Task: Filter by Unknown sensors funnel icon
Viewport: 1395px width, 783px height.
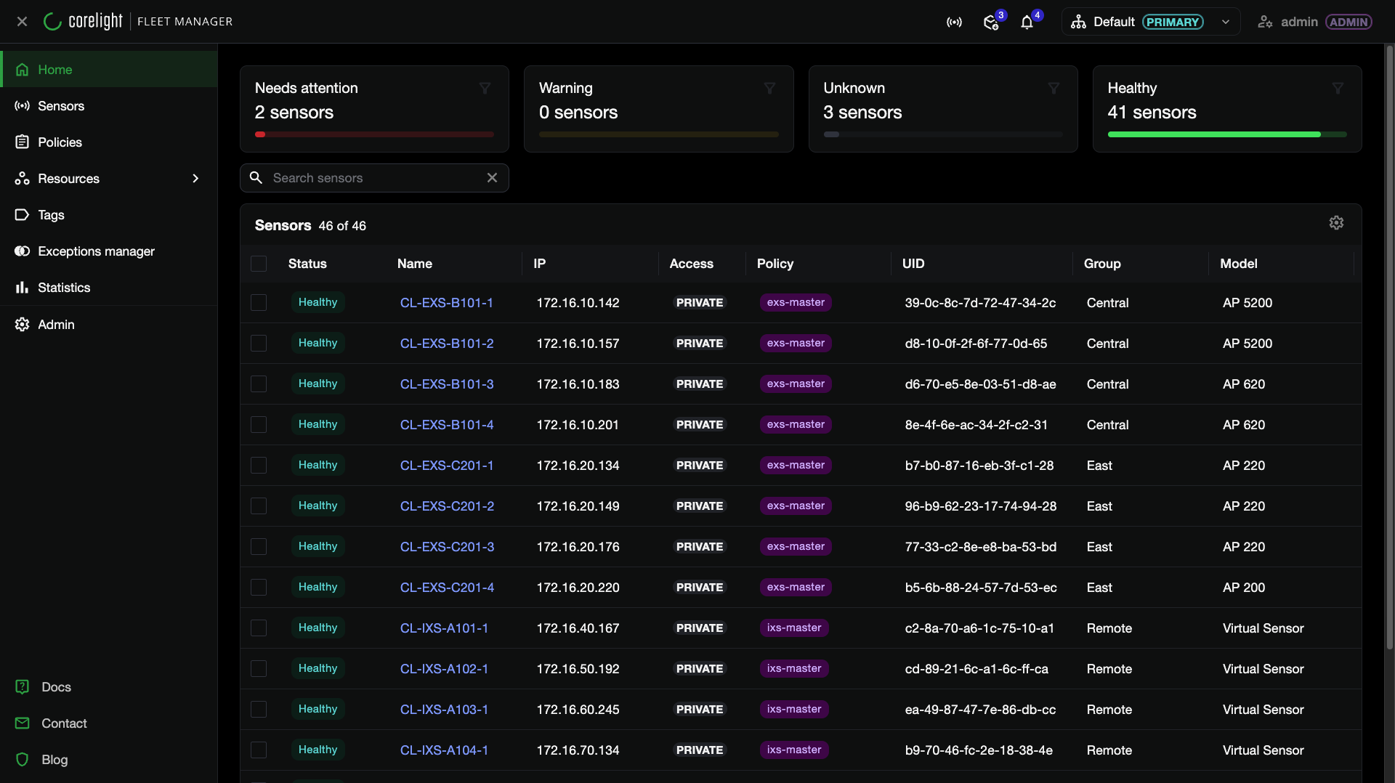Action: [1054, 88]
